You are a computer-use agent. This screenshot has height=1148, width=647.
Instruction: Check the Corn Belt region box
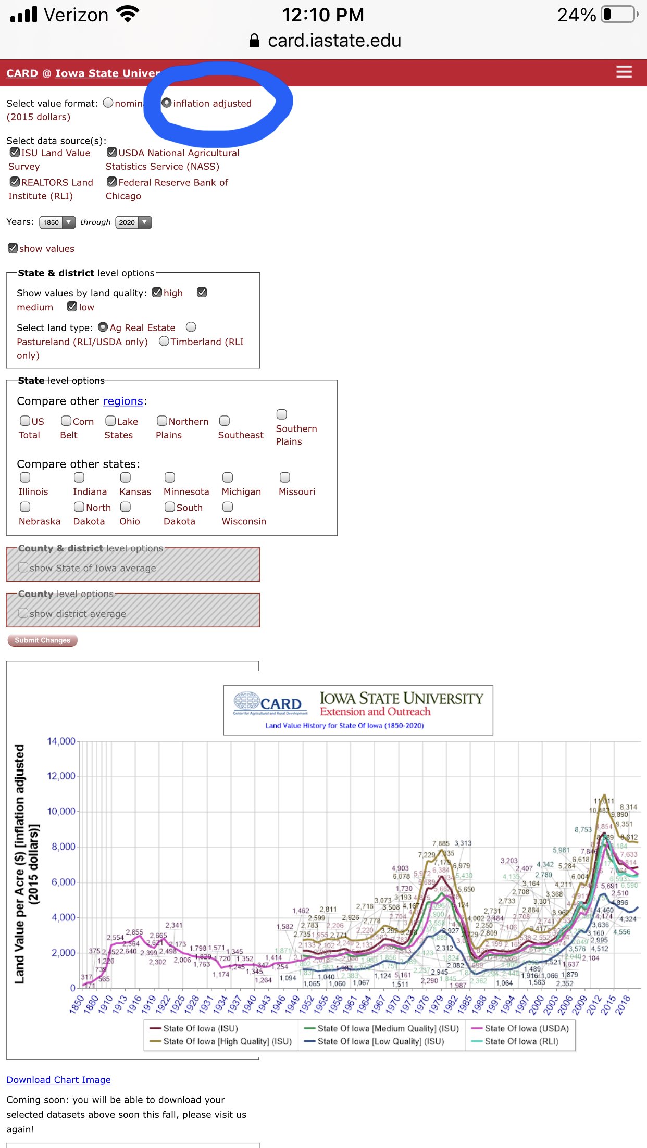click(66, 420)
